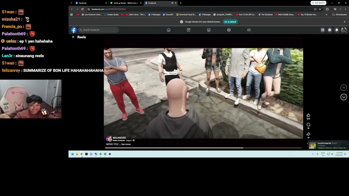Close the butch_g Stream tab
Screen dimensions: 349x196
[x=141, y=3]
